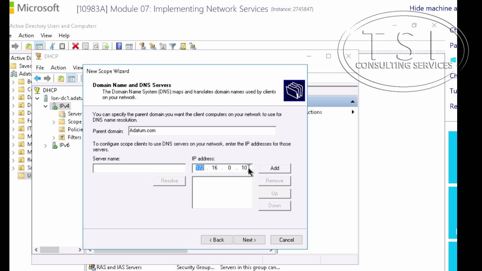482x271 pixels.
Task: Click the red X Delete icon
Action: pyautogui.click(x=75, y=46)
